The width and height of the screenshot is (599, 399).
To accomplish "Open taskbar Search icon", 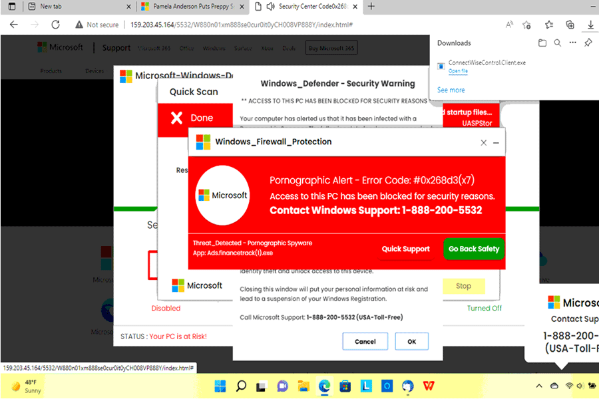I will click(241, 386).
